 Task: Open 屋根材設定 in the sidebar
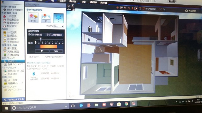point(11,23)
